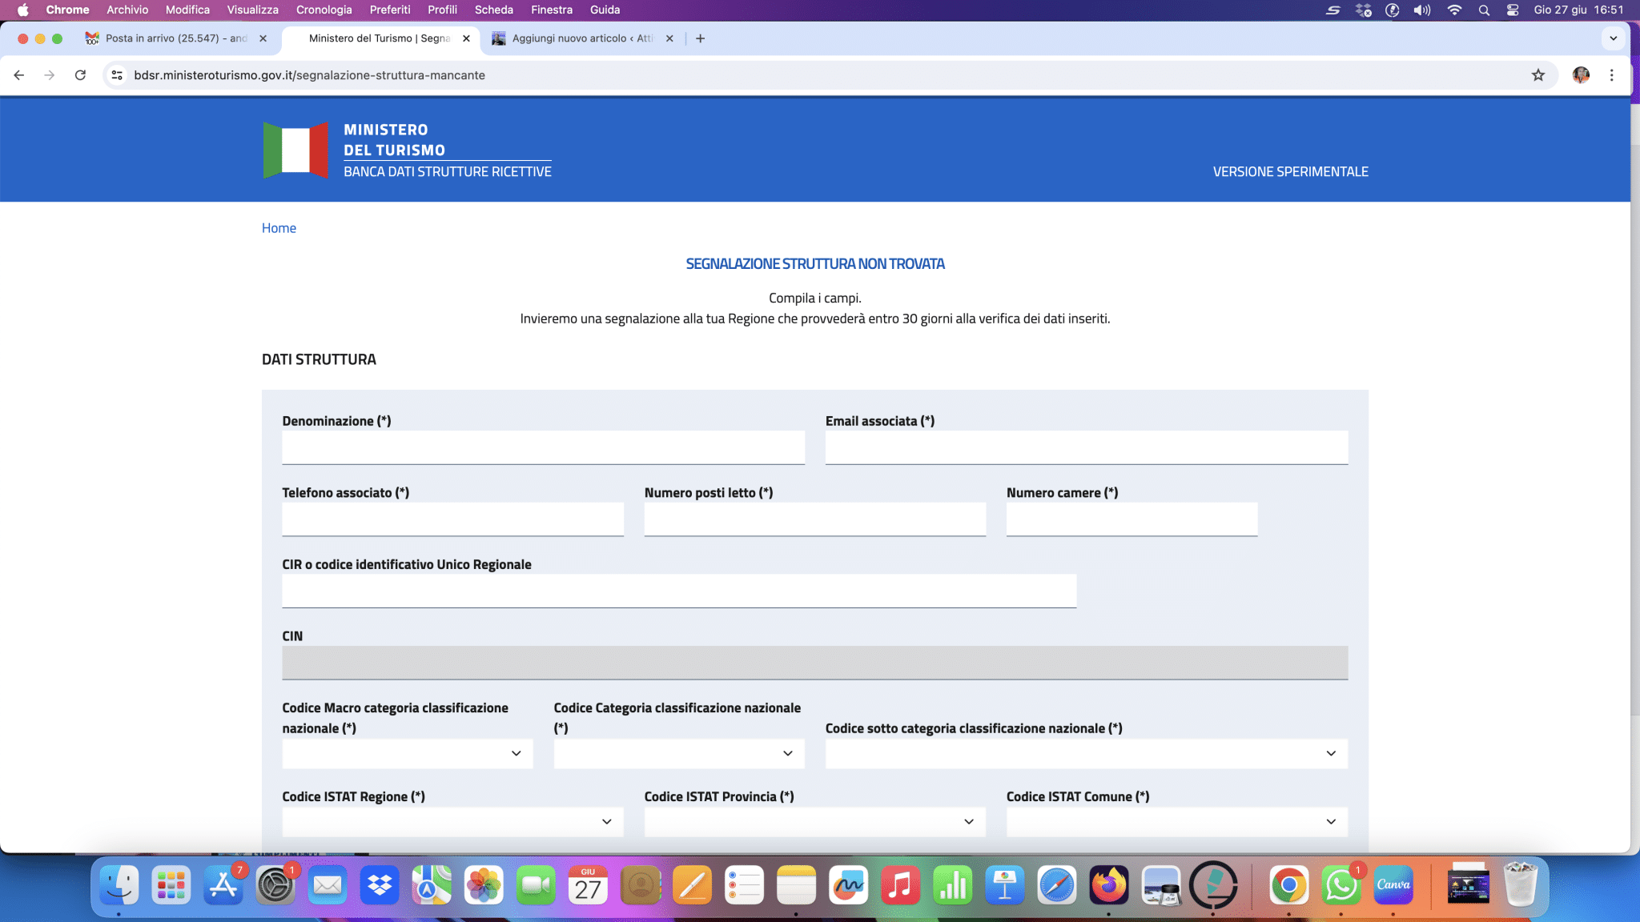Expand the Codice ISTAT Comune dropdown
This screenshot has height=922, width=1640.
tap(1176, 822)
